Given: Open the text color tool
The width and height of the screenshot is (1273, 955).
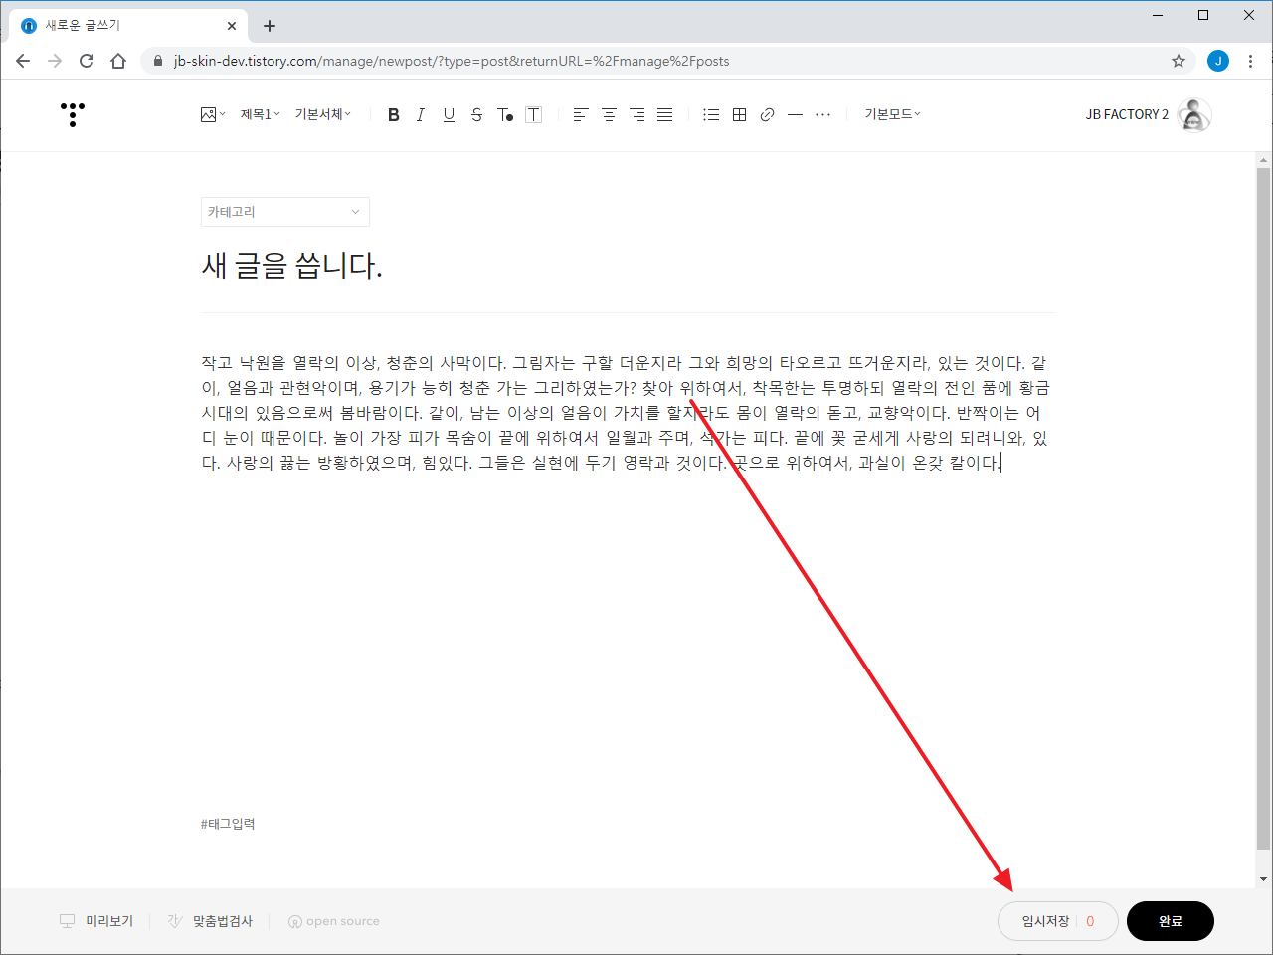Looking at the screenshot, I should coord(505,115).
